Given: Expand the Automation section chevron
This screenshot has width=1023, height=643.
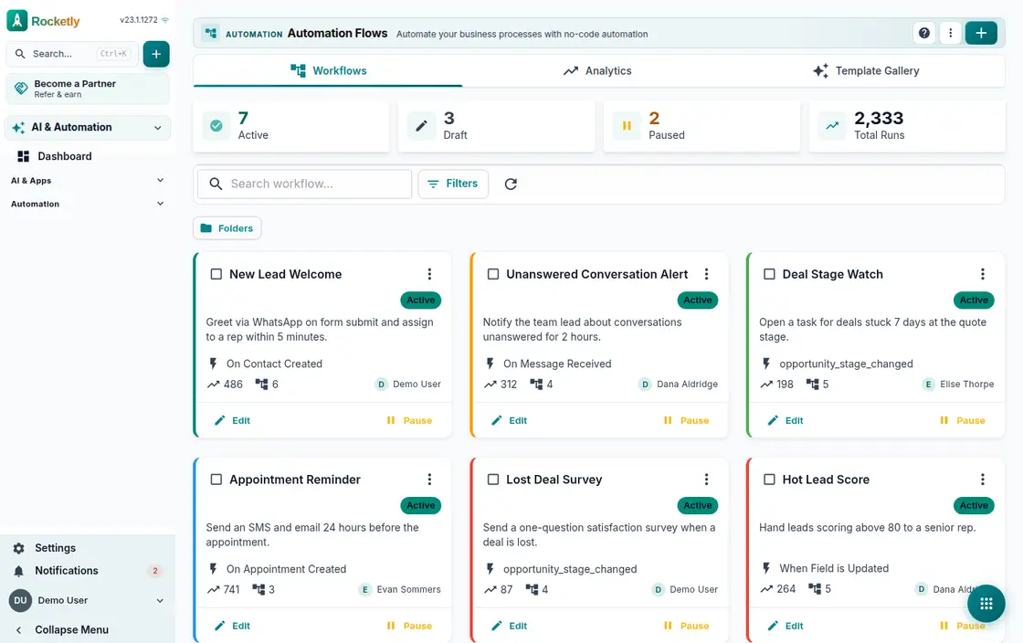Looking at the screenshot, I should tap(161, 204).
